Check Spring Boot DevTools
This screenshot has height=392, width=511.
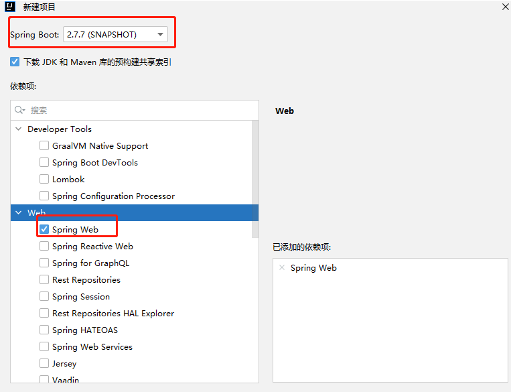pos(44,162)
